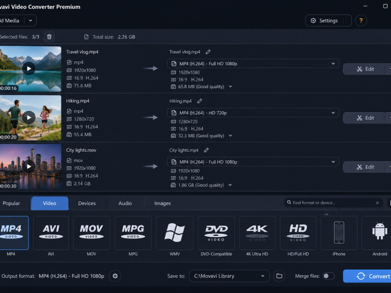
Task: Choose the iPhone device preset
Action: pyautogui.click(x=339, y=233)
